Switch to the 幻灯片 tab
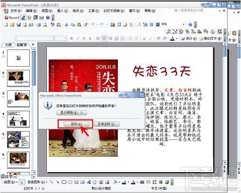The image size is (241, 193). pos(22,45)
